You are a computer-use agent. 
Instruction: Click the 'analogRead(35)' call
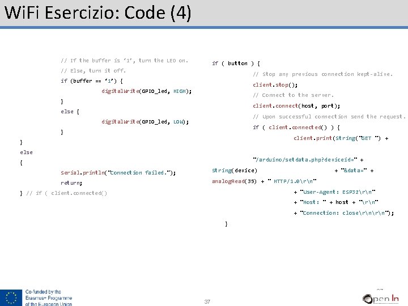pyautogui.click(x=234, y=181)
